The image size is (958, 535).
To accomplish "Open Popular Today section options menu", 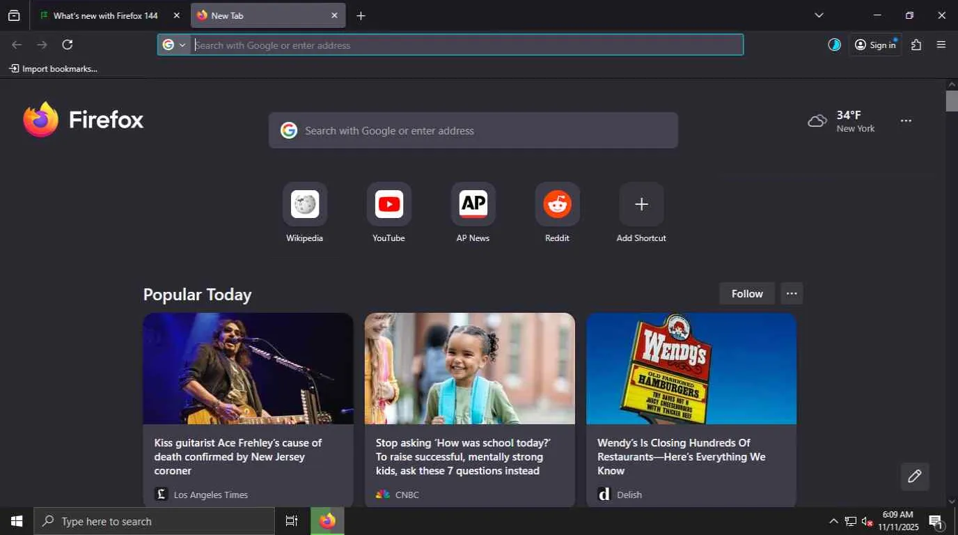I will [x=792, y=294].
